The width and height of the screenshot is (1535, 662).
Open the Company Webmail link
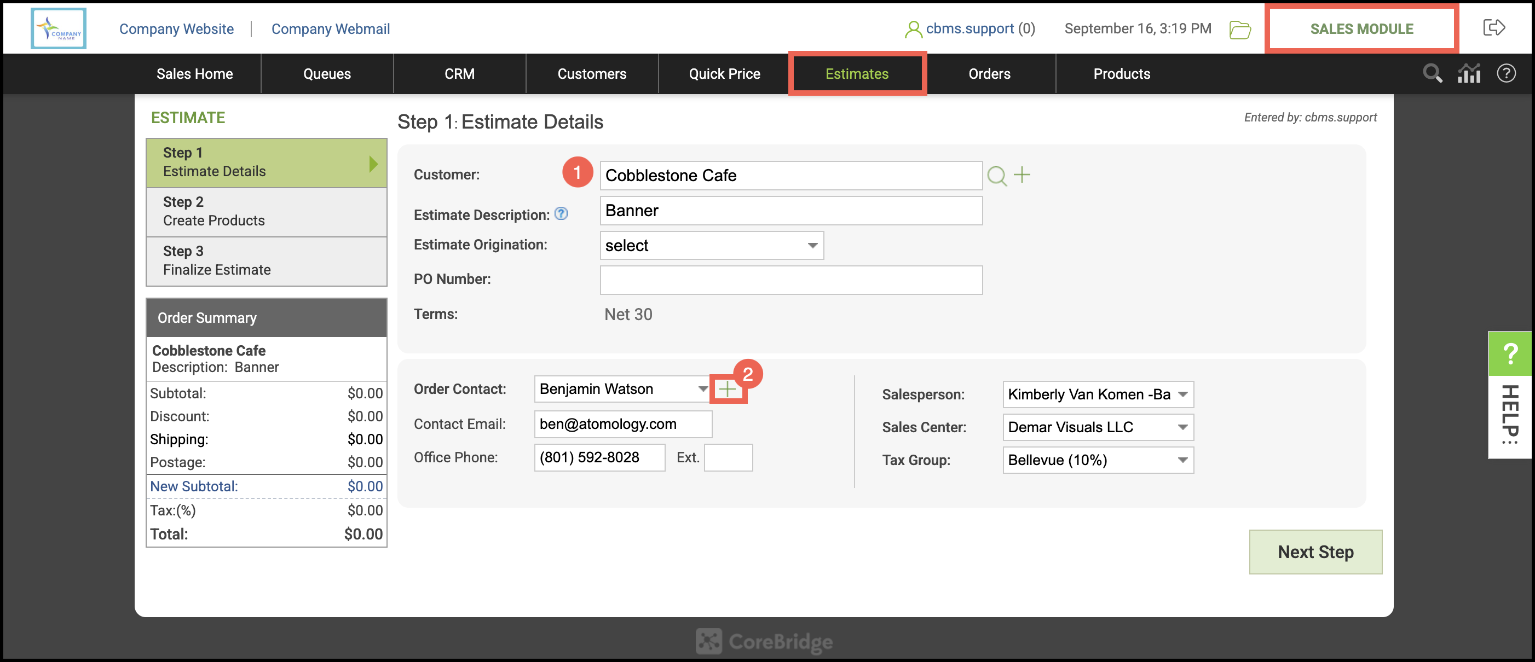pos(330,28)
